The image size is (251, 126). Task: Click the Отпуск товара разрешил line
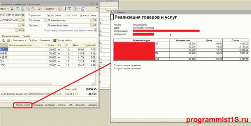coord(128,65)
